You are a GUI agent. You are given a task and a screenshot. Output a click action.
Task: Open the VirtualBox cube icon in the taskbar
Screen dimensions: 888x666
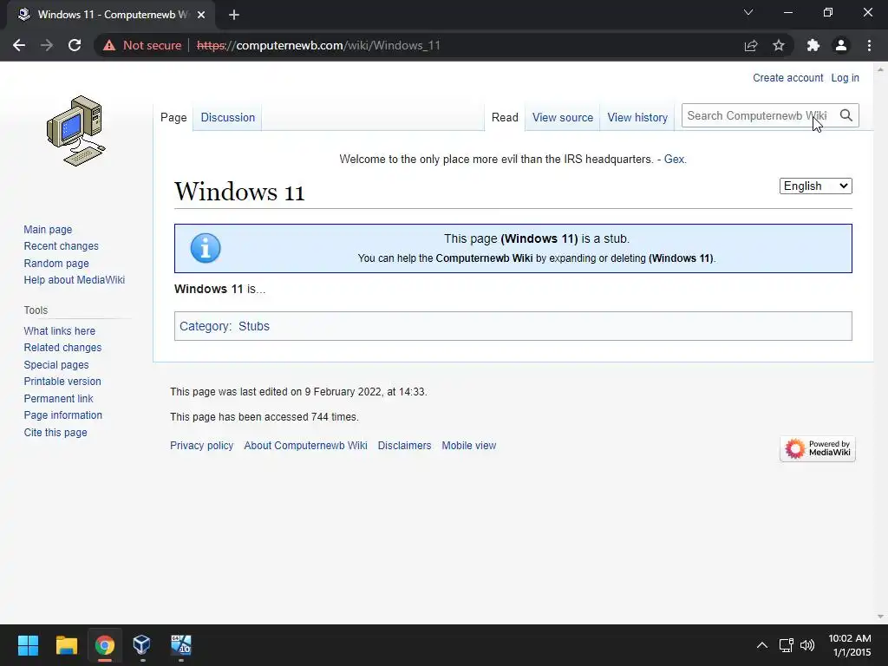[x=141, y=645]
